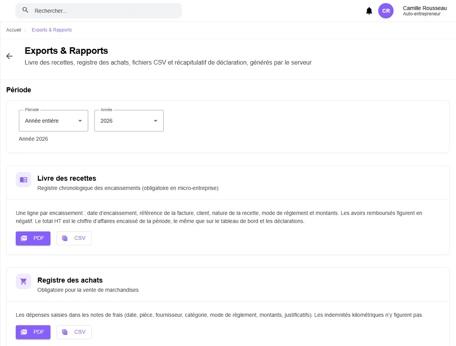
Task: Click the Auto-entrepreneur role label
Action: pos(422,14)
